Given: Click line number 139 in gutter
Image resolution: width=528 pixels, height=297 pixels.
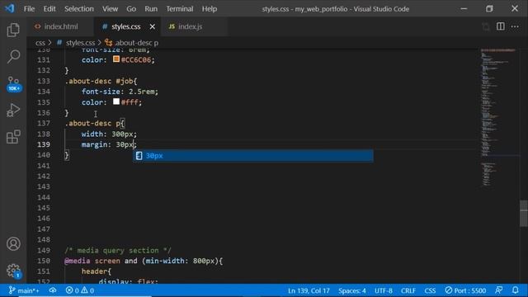Looking at the screenshot, I should pos(44,144).
